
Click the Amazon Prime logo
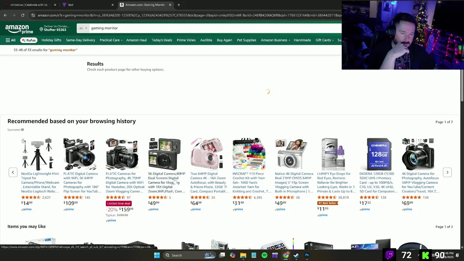[x=19, y=29]
